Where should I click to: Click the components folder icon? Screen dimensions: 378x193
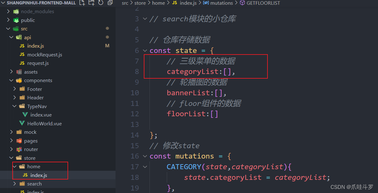(19, 81)
